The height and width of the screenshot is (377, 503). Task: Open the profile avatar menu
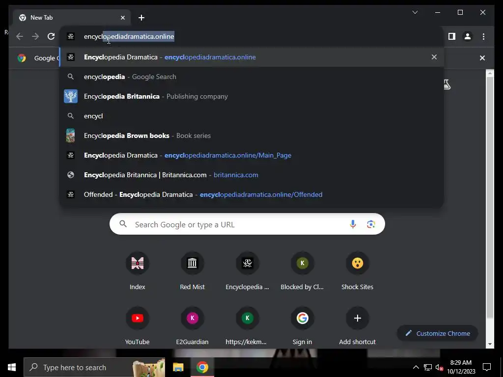click(468, 36)
